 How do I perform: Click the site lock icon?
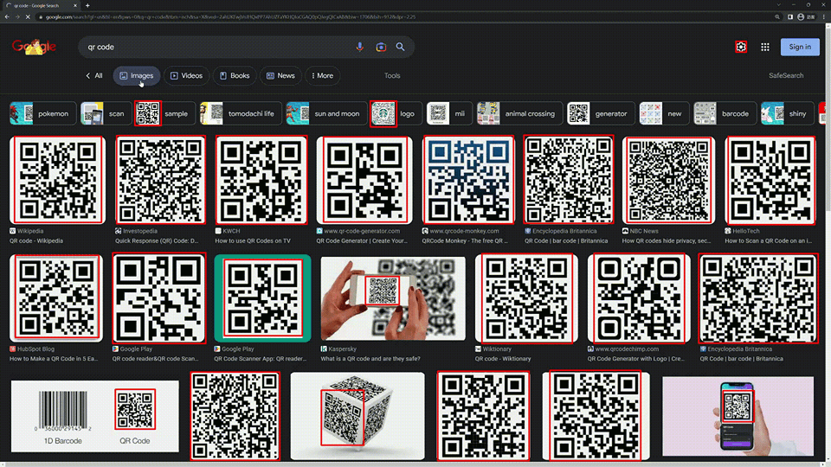(x=41, y=17)
